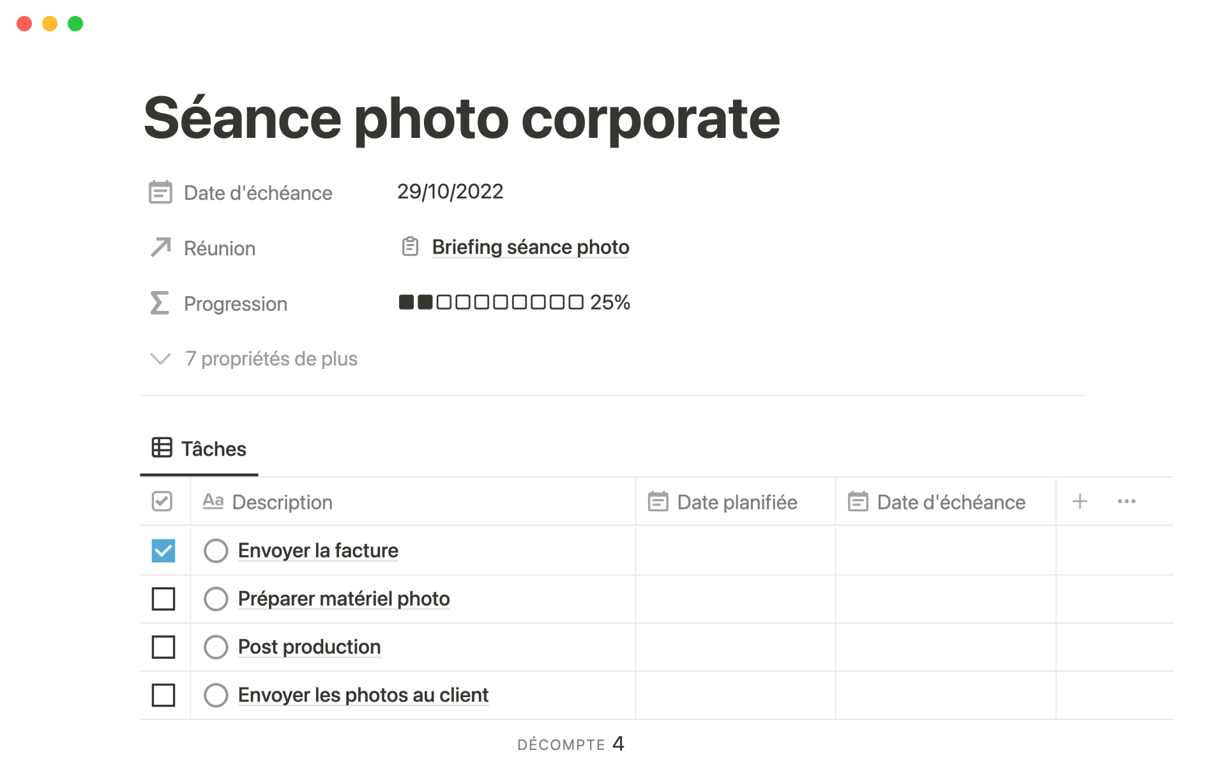Open the Date planifiée column header menu
Viewport: 1226px width, 766px height.
pyautogui.click(x=736, y=502)
